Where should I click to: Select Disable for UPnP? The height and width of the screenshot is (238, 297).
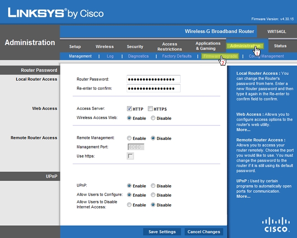(153, 186)
